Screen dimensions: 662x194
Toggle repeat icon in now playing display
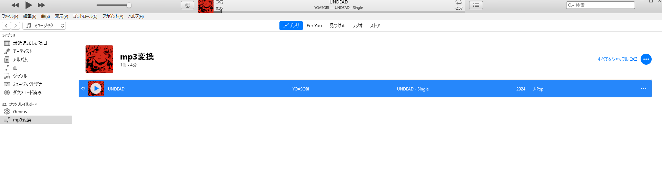coord(459,2)
